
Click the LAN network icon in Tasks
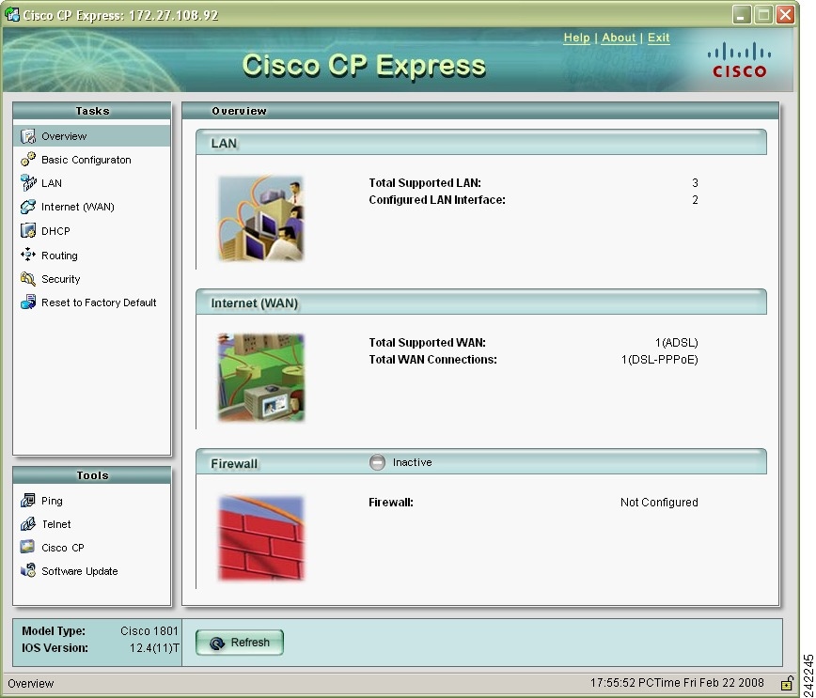[28, 183]
